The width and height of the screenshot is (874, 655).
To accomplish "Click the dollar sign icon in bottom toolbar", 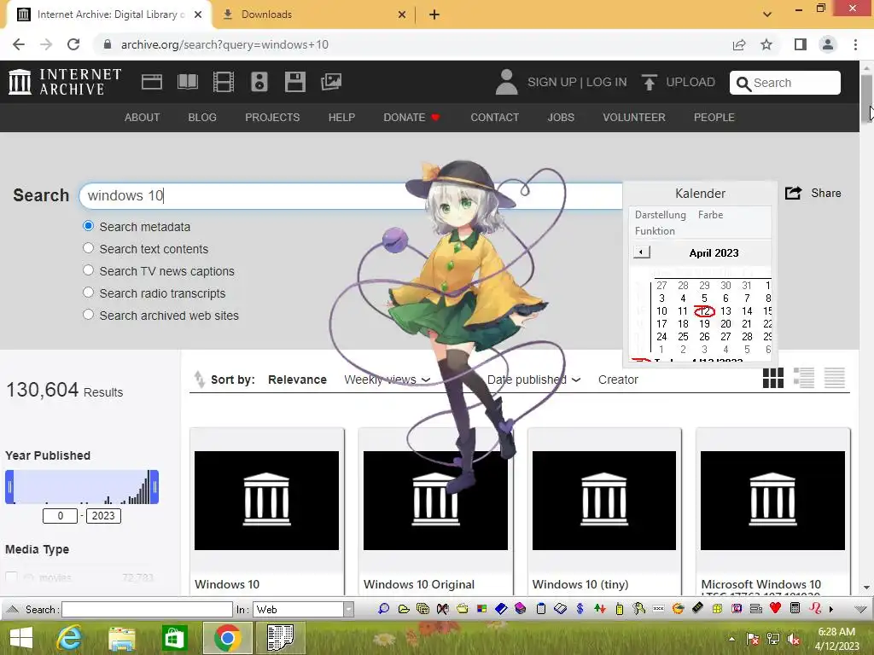I will tap(580, 609).
